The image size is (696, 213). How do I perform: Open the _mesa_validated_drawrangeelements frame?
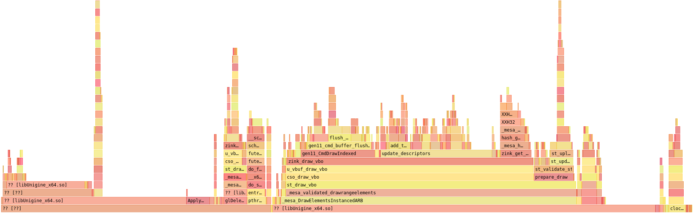pos(431,193)
